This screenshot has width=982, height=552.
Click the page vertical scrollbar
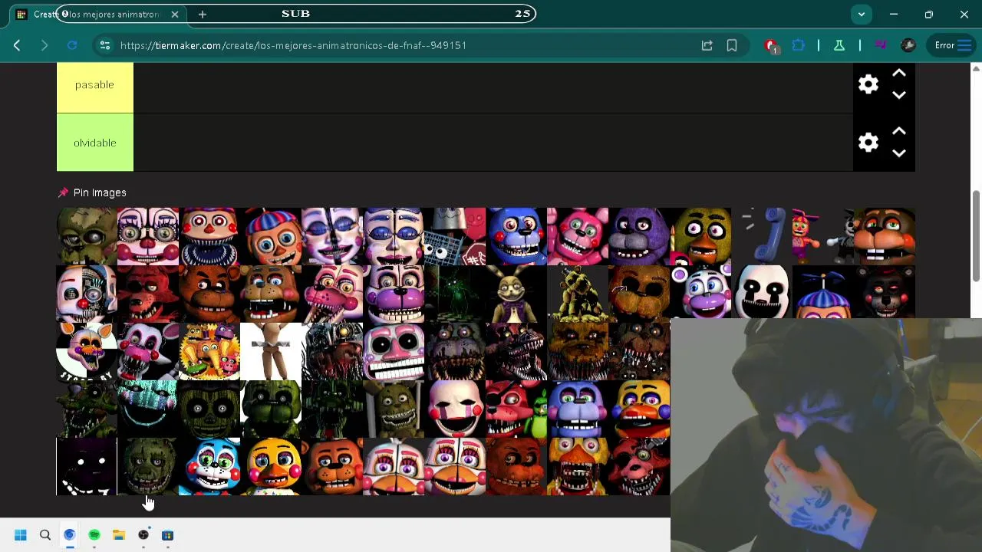[x=976, y=235]
